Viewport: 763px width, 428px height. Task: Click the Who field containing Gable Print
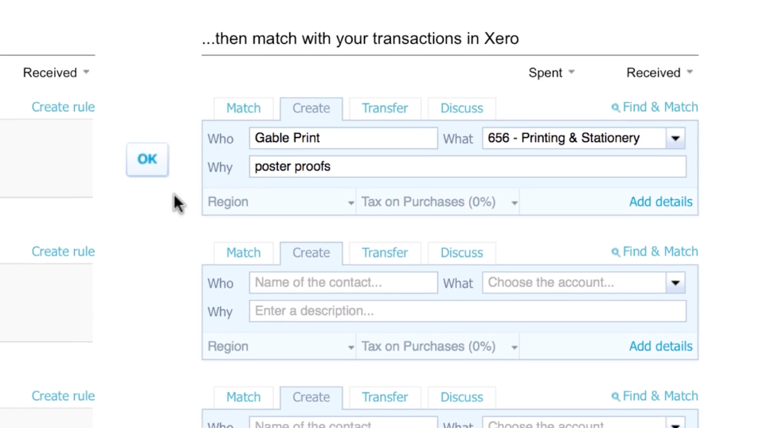[343, 139]
